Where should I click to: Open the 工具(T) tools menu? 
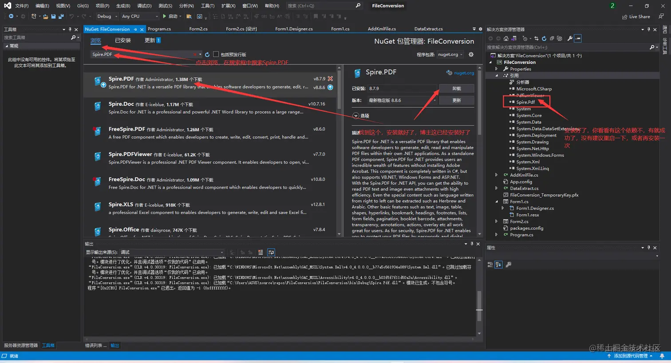click(207, 6)
